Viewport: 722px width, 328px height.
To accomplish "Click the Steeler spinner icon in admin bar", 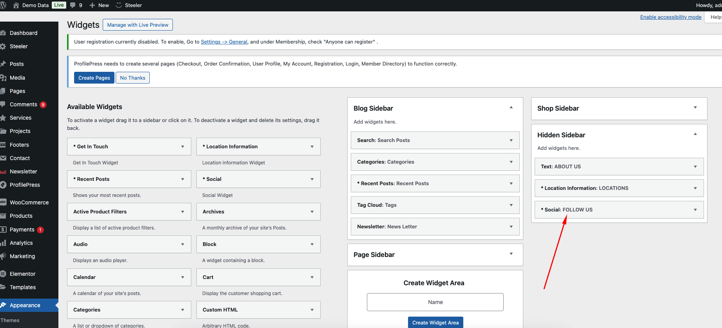I will click(x=119, y=5).
